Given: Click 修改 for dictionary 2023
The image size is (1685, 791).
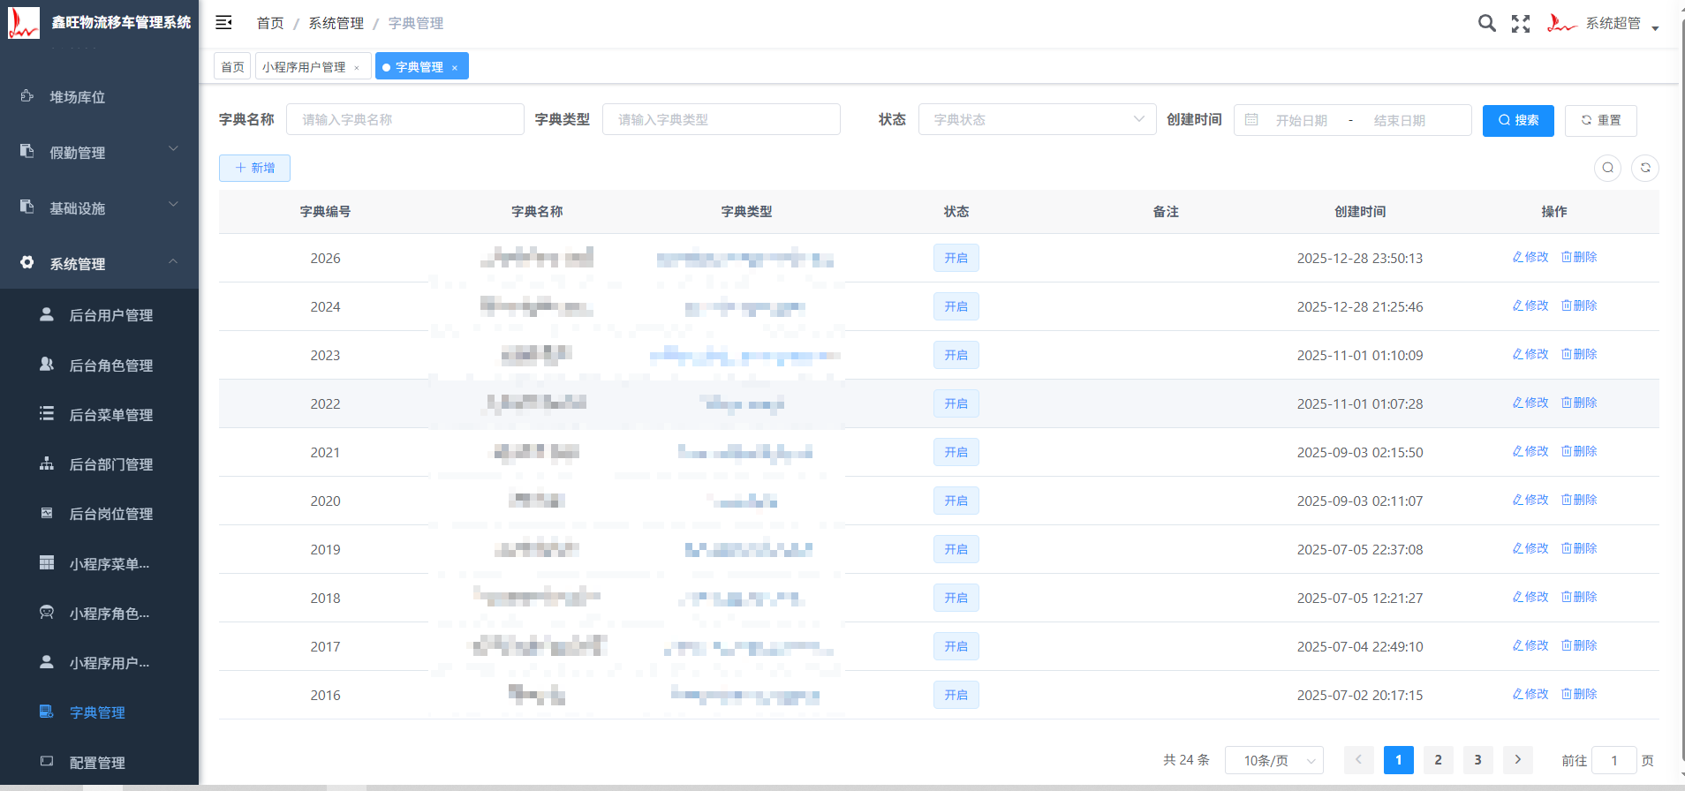Looking at the screenshot, I should (x=1530, y=354).
